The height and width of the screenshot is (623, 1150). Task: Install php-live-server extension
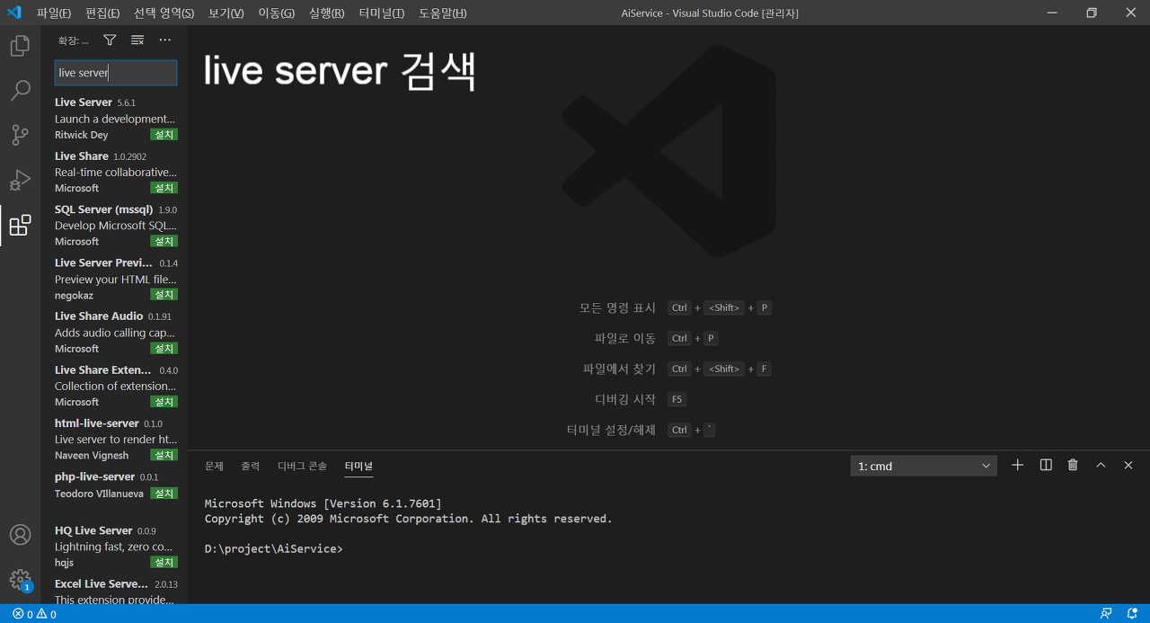pyautogui.click(x=164, y=494)
